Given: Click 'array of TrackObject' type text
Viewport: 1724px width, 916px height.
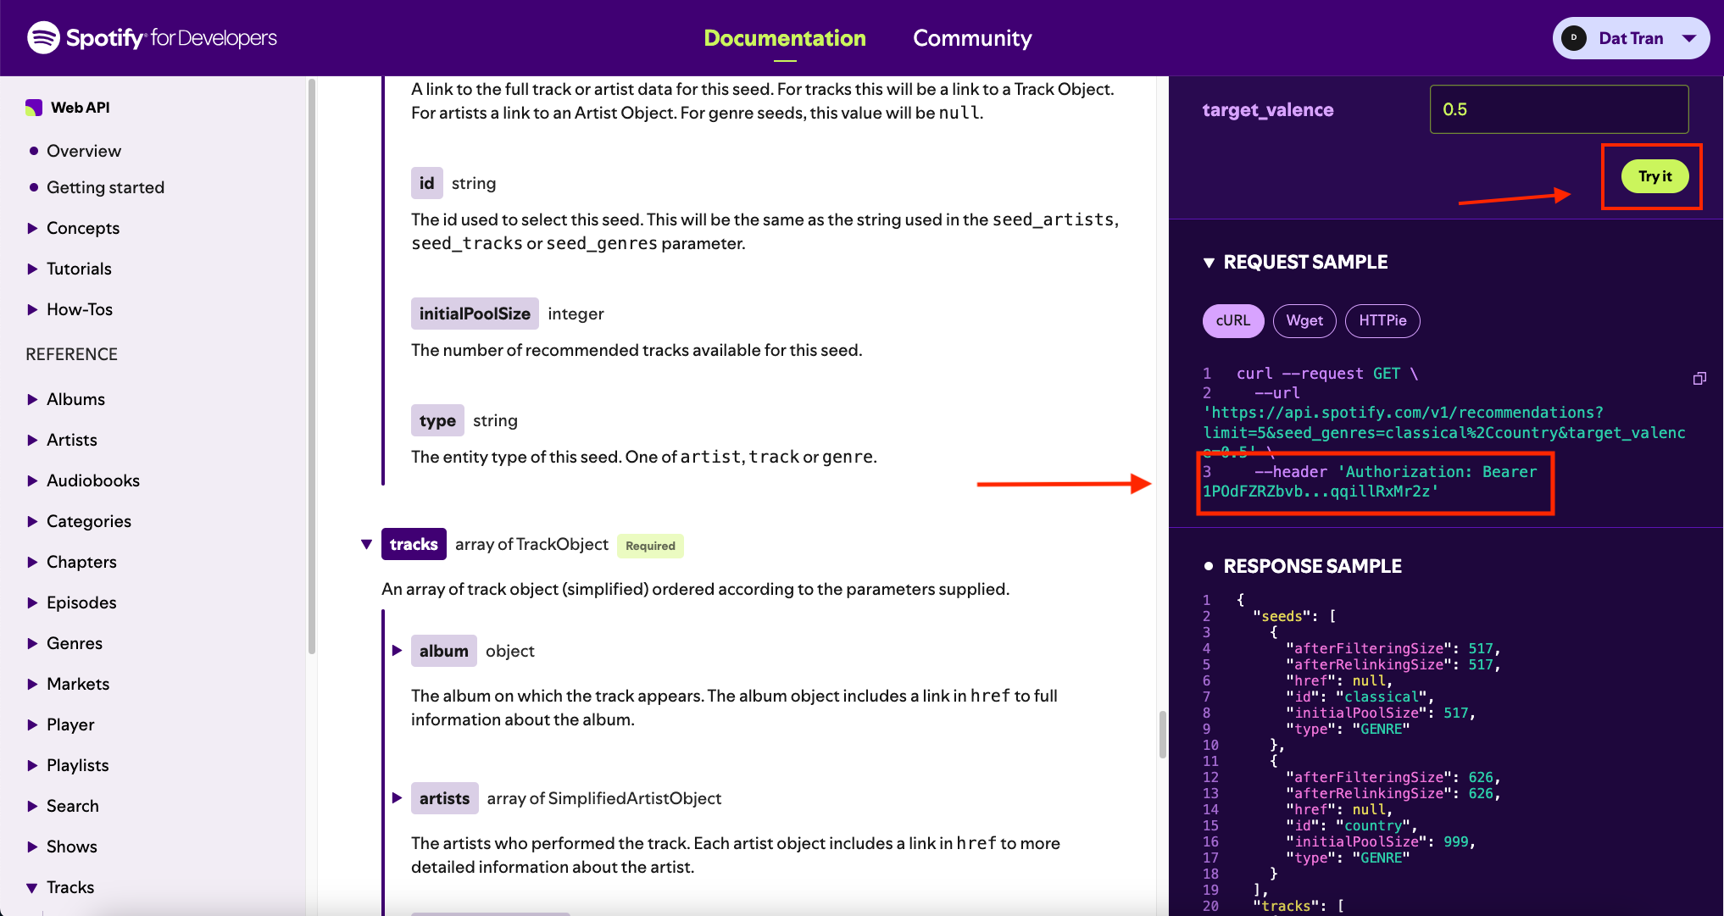Looking at the screenshot, I should (x=531, y=544).
